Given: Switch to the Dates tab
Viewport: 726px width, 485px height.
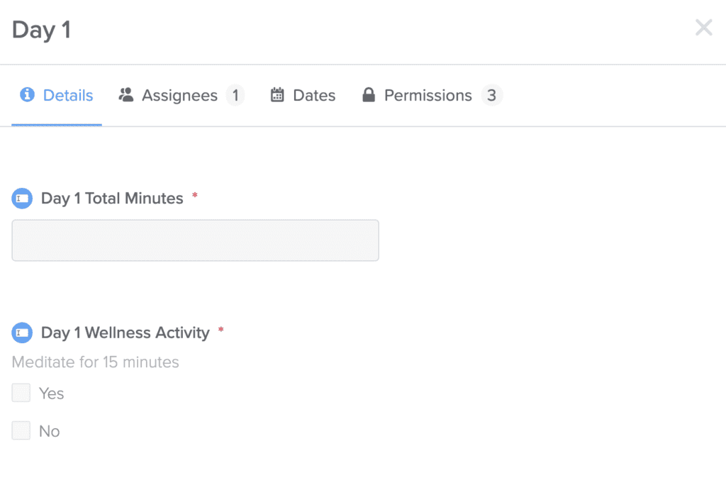Looking at the screenshot, I should click(x=314, y=94).
